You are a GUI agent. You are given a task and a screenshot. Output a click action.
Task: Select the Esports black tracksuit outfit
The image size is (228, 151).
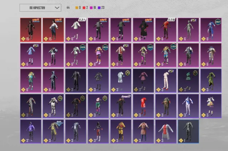pos(121,106)
